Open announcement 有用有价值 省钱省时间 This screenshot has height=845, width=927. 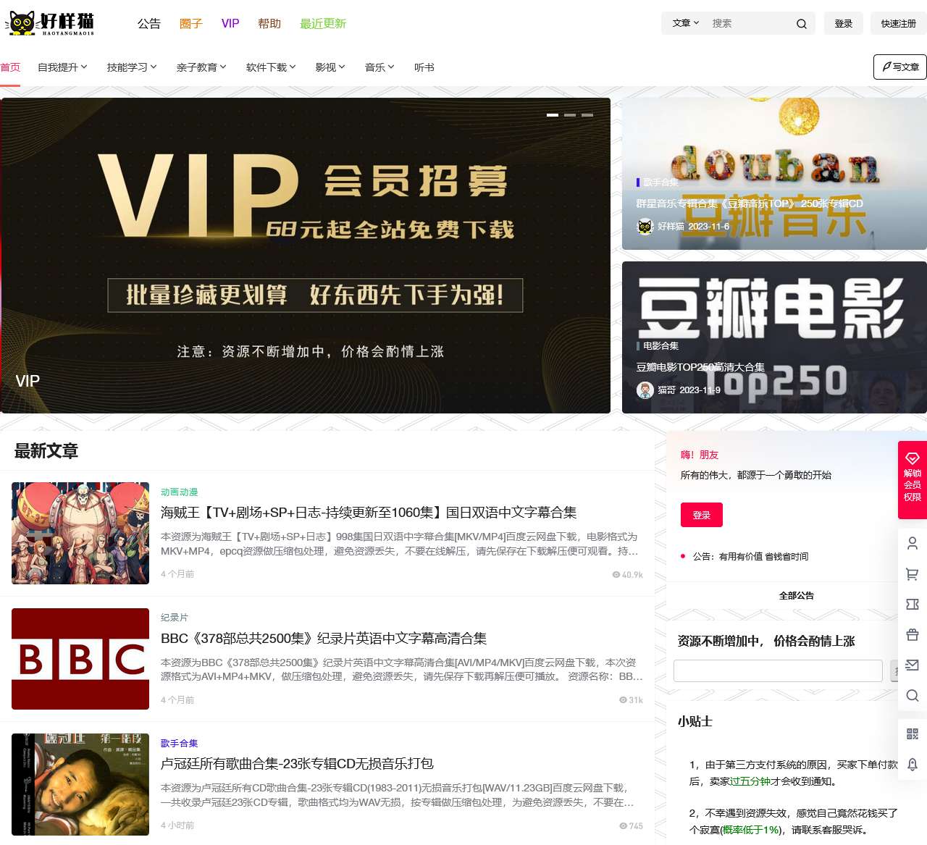coord(750,556)
